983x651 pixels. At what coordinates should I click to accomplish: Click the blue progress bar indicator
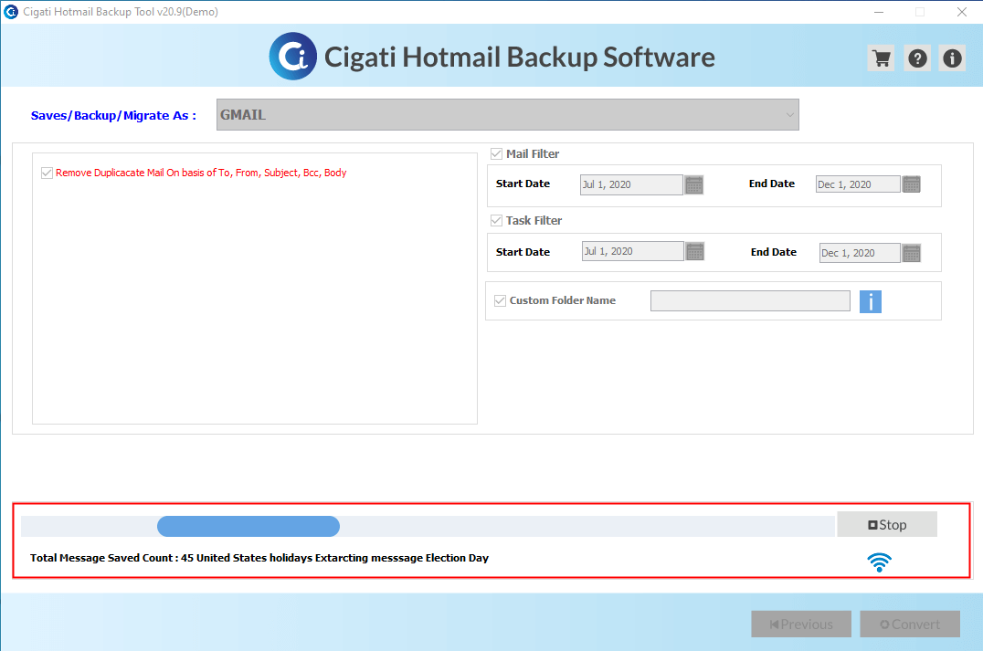(248, 526)
